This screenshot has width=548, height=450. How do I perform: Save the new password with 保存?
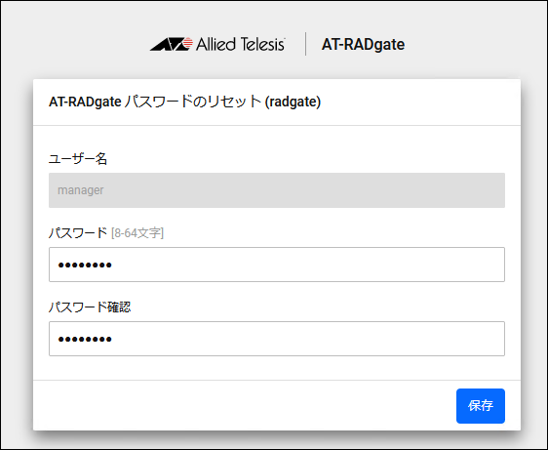481,406
